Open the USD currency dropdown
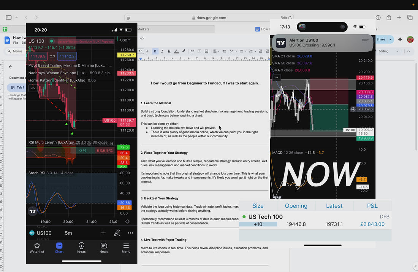Viewport: 418px width, 272px height. 125,40
